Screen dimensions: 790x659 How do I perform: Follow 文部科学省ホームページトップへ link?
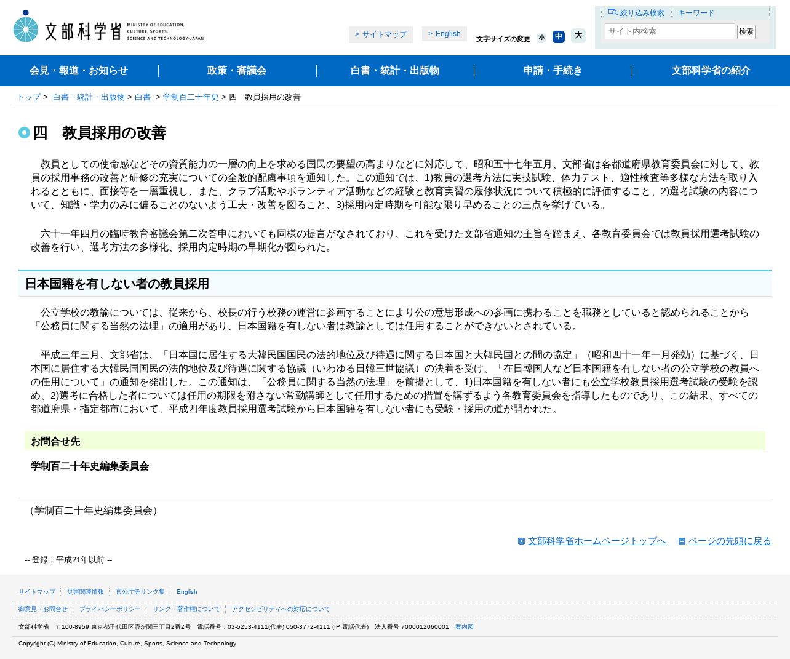pyautogui.click(x=597, y=541)
